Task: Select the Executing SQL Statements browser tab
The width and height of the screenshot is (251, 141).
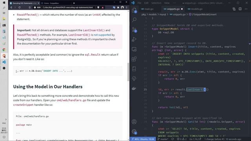Action: [24, 3]
